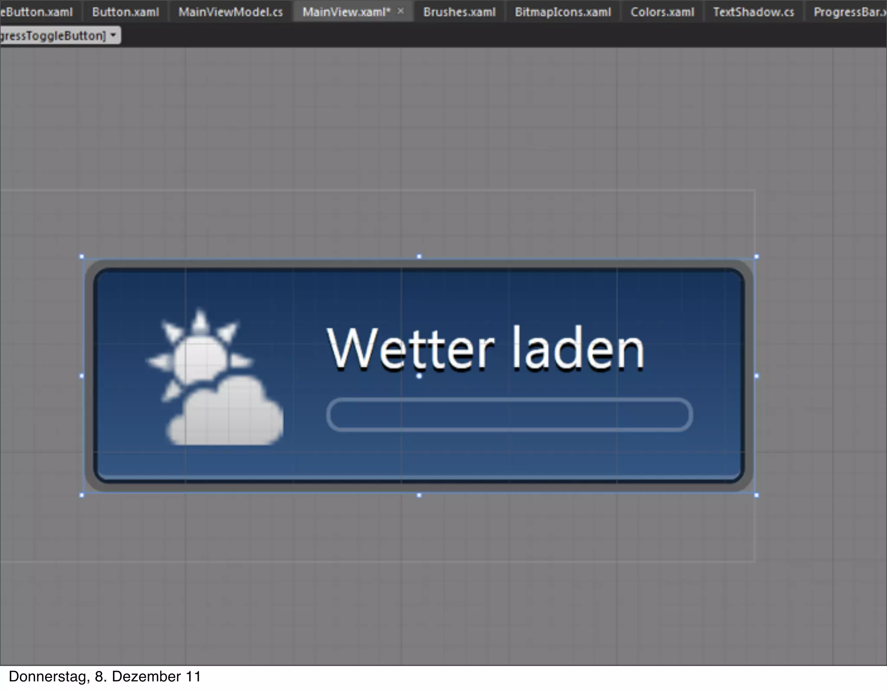Open the MainViewModel.cs tab
Screen dimensions: 887x690
(x=230, y=12)
